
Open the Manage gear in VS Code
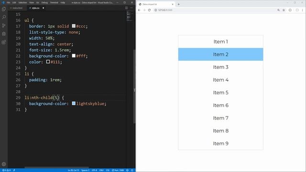(x=4, y=164)
